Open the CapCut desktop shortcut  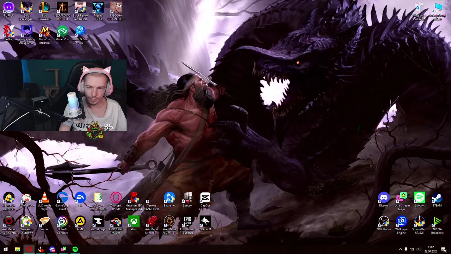tap(205, 200)
